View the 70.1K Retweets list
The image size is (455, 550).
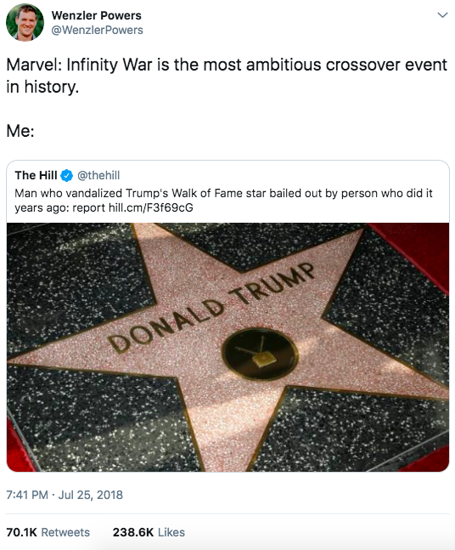click(48, 532)
